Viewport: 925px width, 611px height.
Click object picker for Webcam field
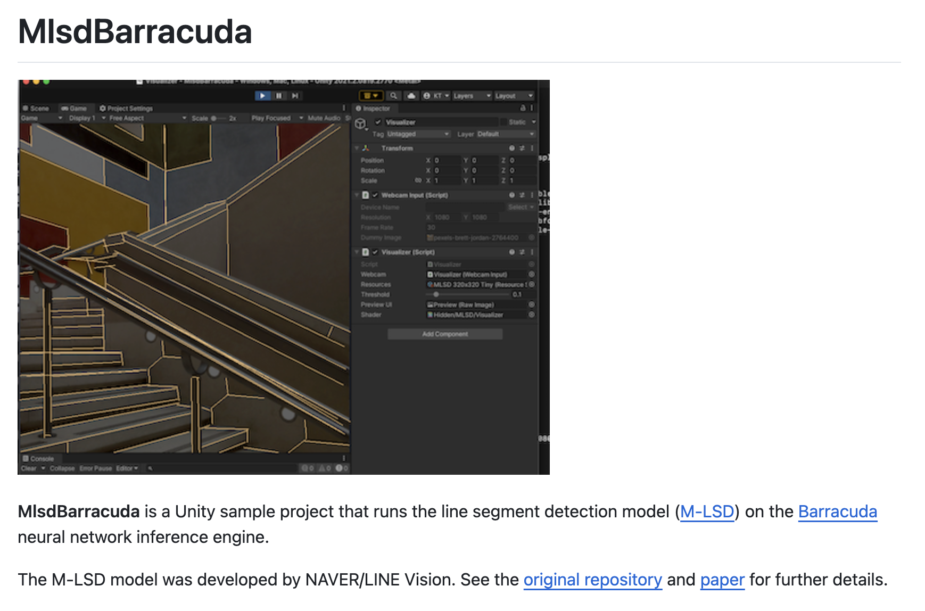pos(531,274)
